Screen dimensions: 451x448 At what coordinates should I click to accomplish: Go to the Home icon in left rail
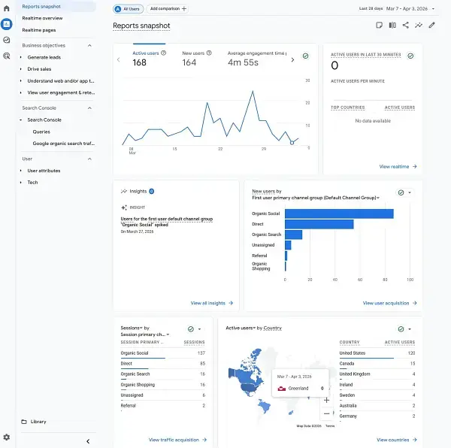(7, 8)
